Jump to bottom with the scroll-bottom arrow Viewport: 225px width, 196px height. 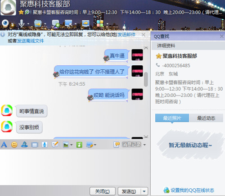click(146, 137)
